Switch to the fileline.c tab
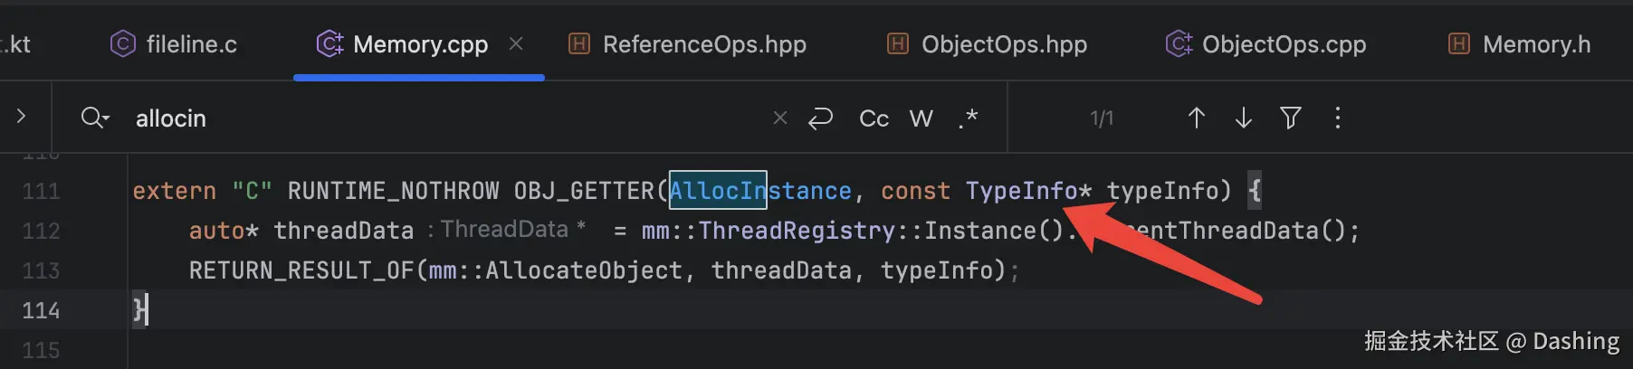Viewport: 1633px width, 369px height. (174, 44)
